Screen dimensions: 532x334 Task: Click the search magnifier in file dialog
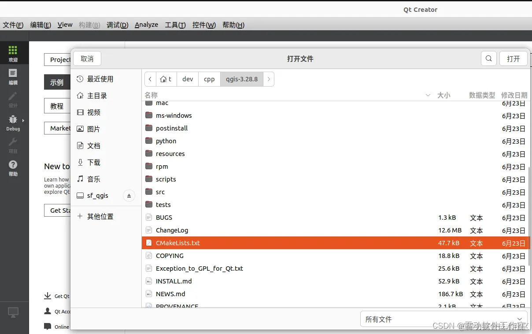pyautogui.click(x=489, y=58)
